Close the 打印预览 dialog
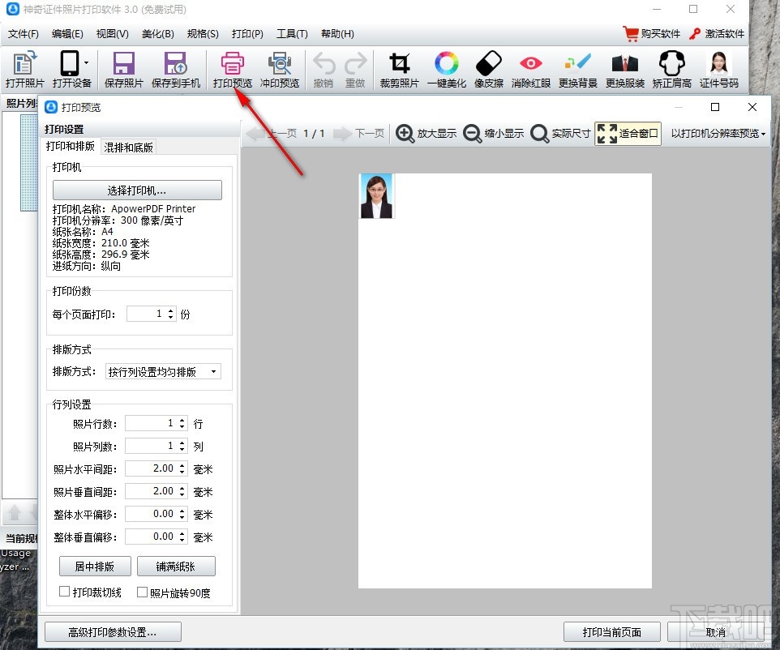The image size is (780, 650). 752,107
